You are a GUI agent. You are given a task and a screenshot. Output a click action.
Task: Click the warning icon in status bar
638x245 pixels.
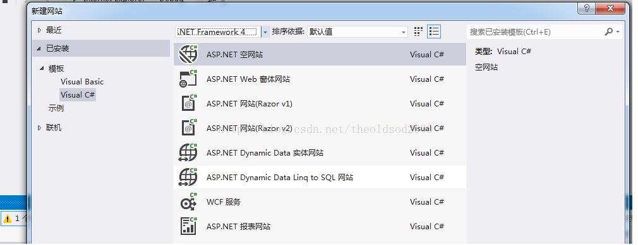pos(8,219)
